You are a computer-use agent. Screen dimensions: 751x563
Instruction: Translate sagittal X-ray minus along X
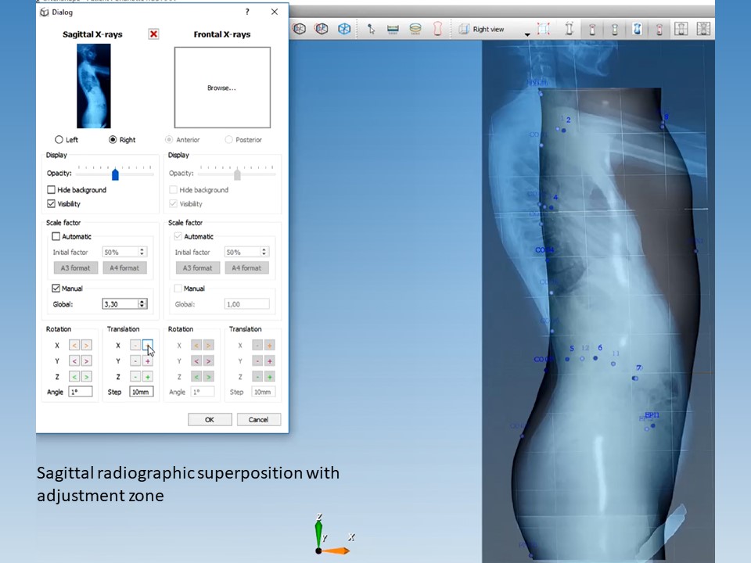click(x=135, y=345)
